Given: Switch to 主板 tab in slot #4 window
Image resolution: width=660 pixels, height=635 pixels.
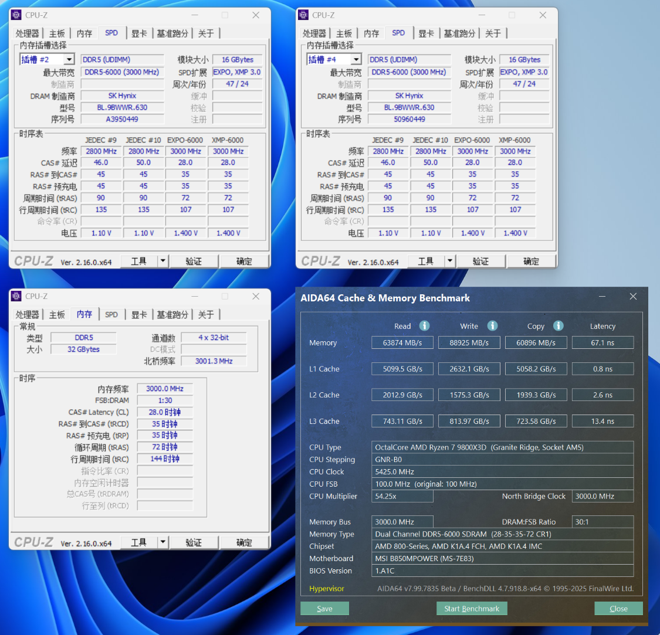Looking at the screenshot, I should coord(344,33).
